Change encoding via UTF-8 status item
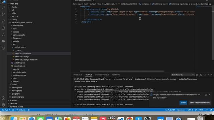 [x=190, y=110]
